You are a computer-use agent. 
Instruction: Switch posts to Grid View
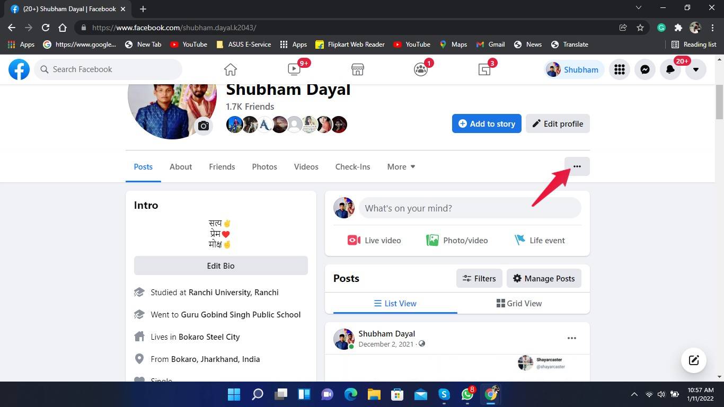point(519,303)
